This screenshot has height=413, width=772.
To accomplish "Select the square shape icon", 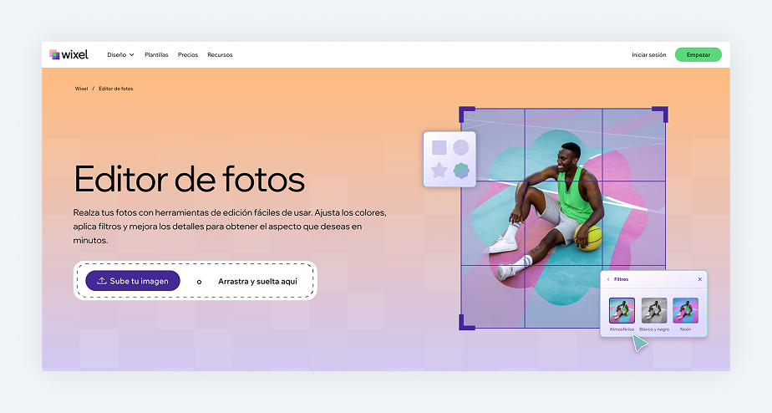I will click(439, 147).
